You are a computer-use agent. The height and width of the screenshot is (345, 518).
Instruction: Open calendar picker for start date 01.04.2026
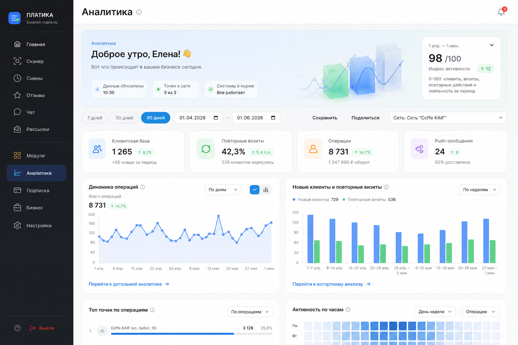(216, 118)
